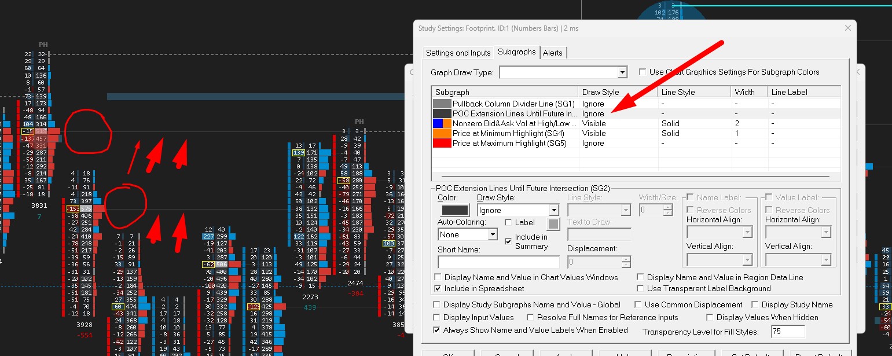Enable Display Study Name checkbox
892x356 pixels.
coord(755,304)
